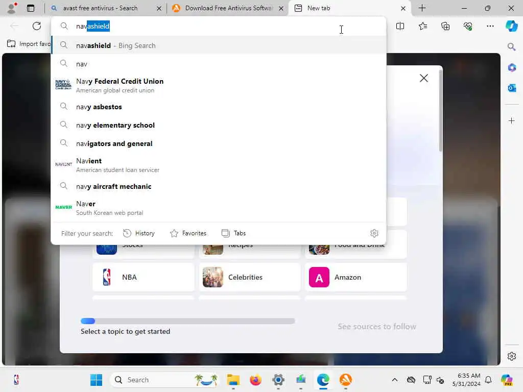Choose the Navient suggestion
Image resolution: width=523 pixels, height=392 pixels.
coord(219,165)
